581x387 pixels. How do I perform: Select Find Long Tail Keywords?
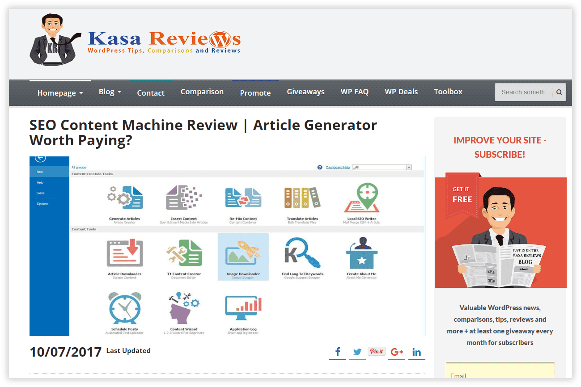(x=302, y=257)
